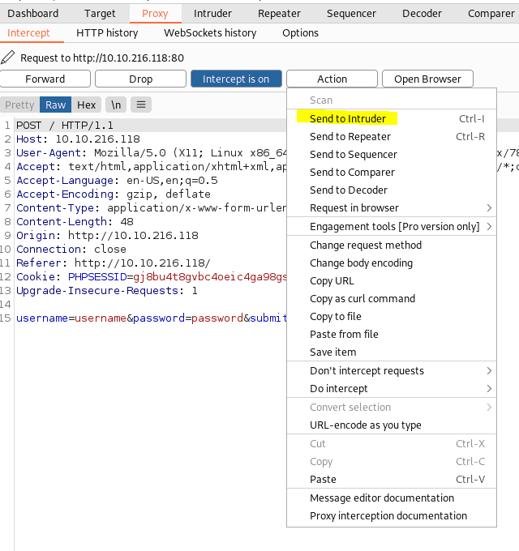
Task: Click the password=password body parameter
Action: pyautogui.click(x=188, y=318)
